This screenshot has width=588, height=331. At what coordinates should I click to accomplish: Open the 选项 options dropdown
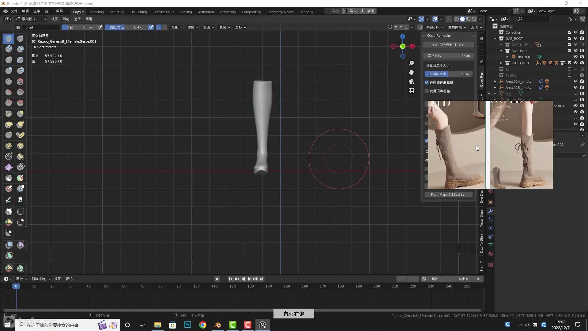476,27
